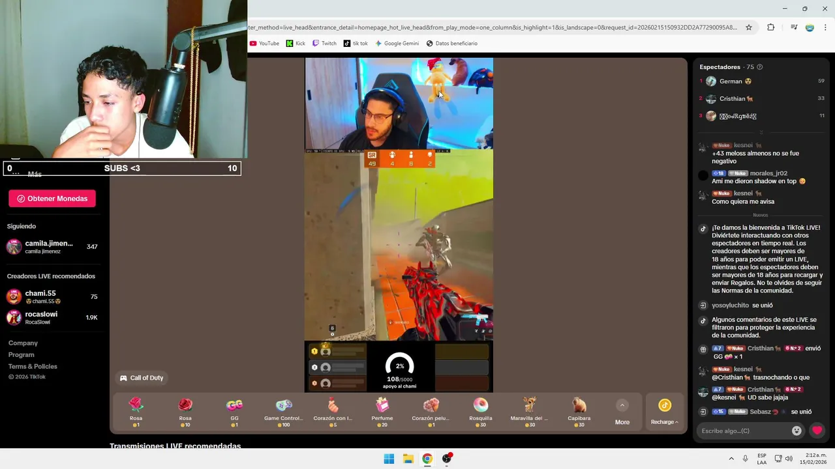Tap the pink heart like button
This screenshot has width=835, height=469.
(x=817, y=431)
